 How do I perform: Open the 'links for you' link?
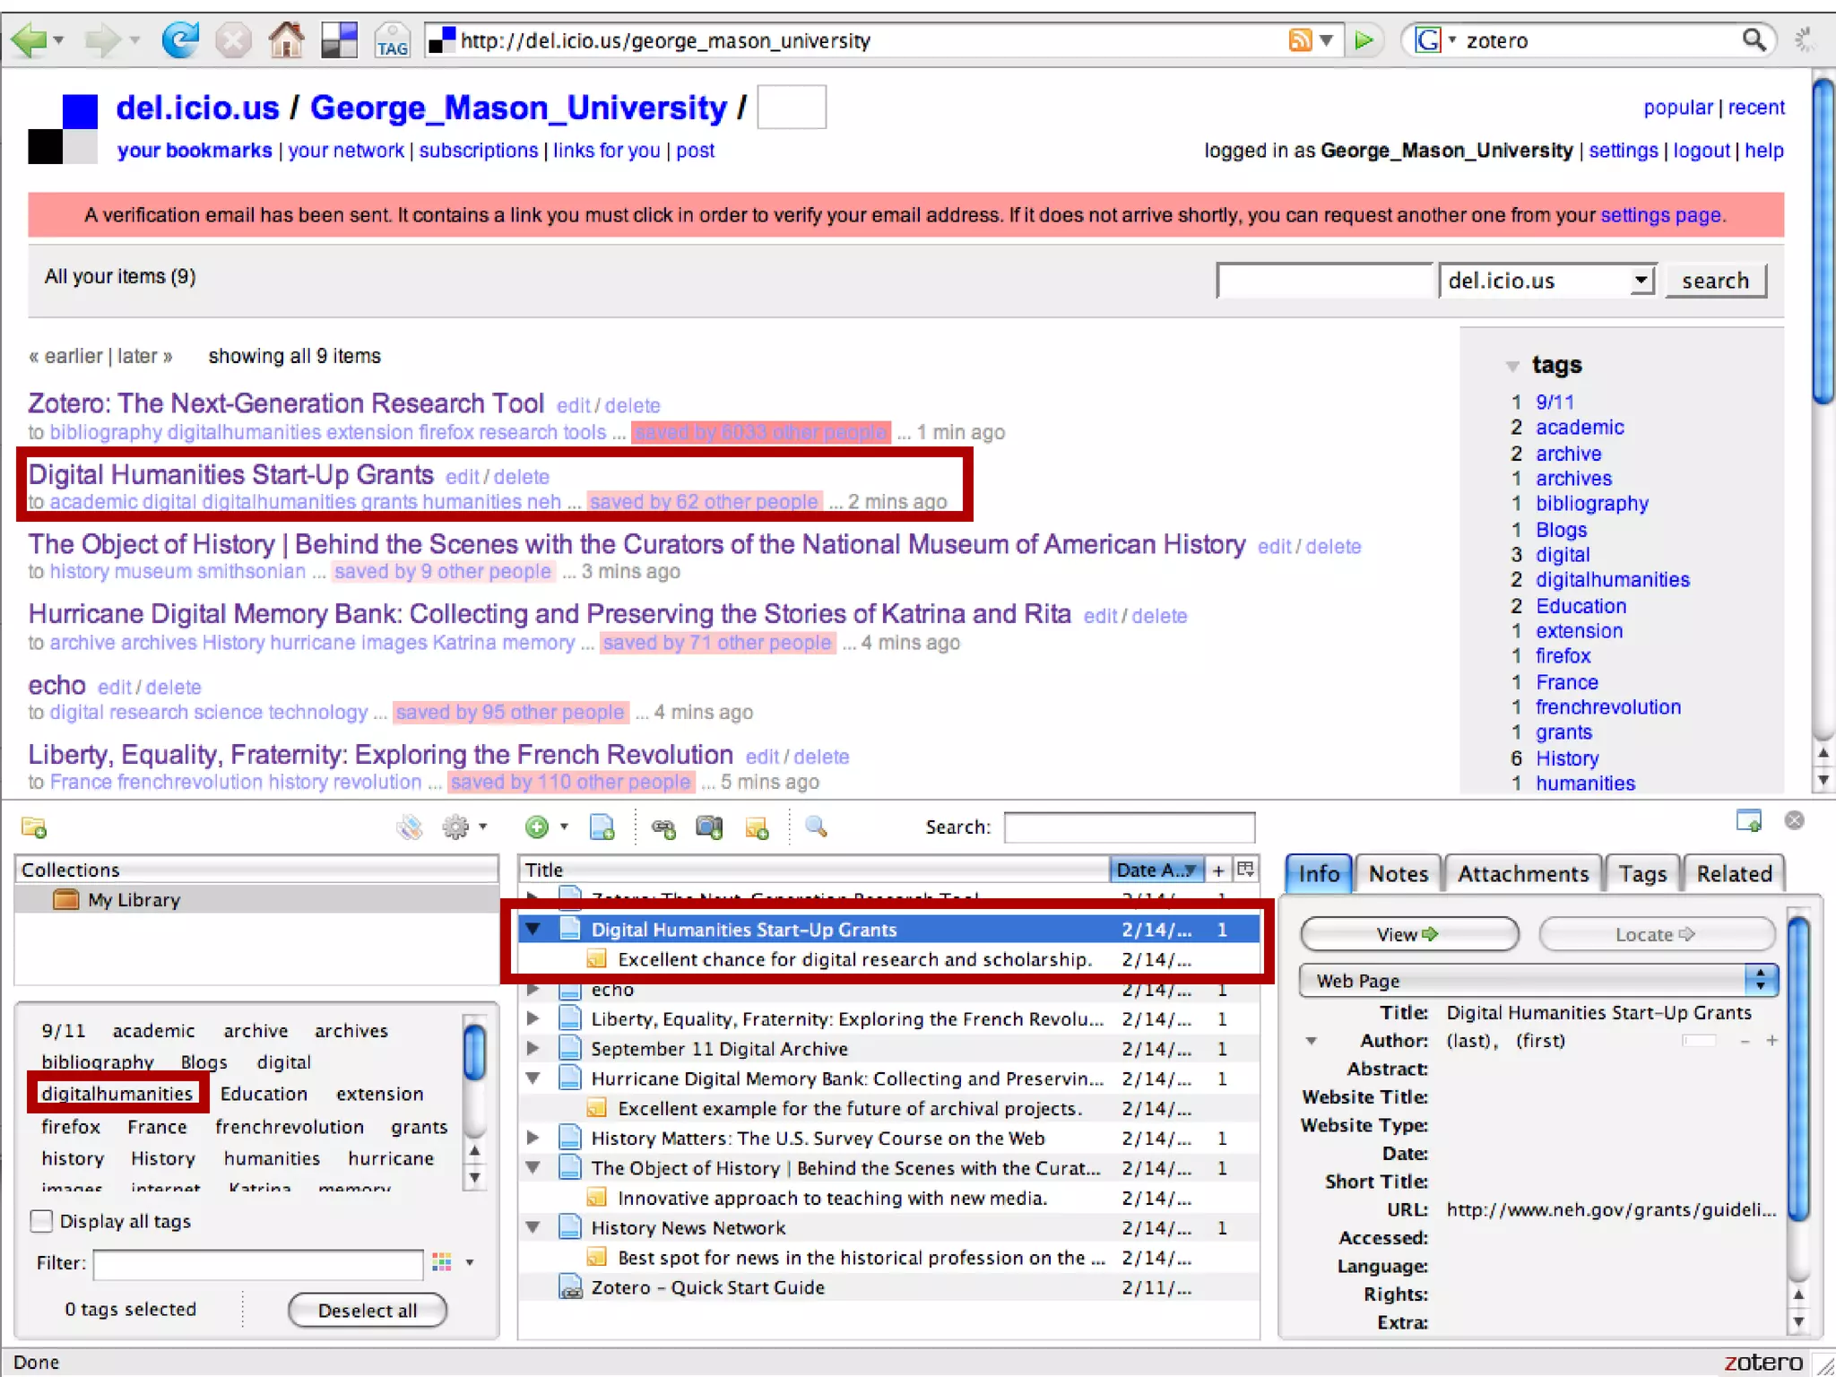click(x=606, y=151)
